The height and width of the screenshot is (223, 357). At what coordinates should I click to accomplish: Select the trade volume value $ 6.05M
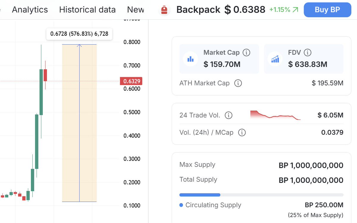pos(331,115)
